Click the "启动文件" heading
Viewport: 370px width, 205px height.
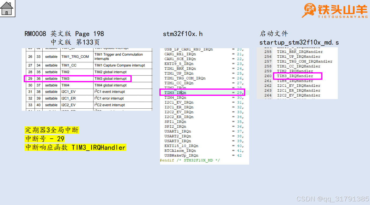[x=274, y=34]
